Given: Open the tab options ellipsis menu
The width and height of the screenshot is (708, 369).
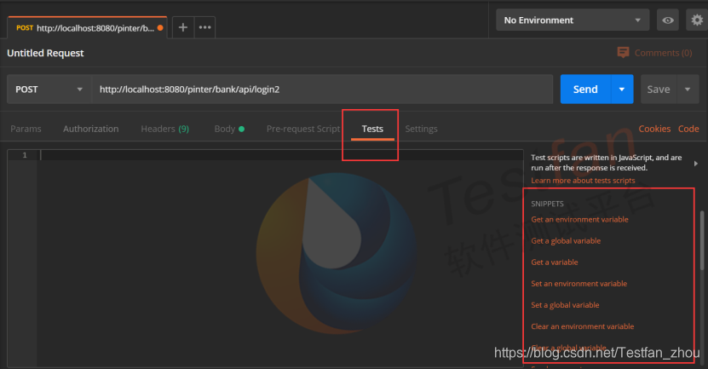Looking at the screenshot, I should (x=205, y=27).
